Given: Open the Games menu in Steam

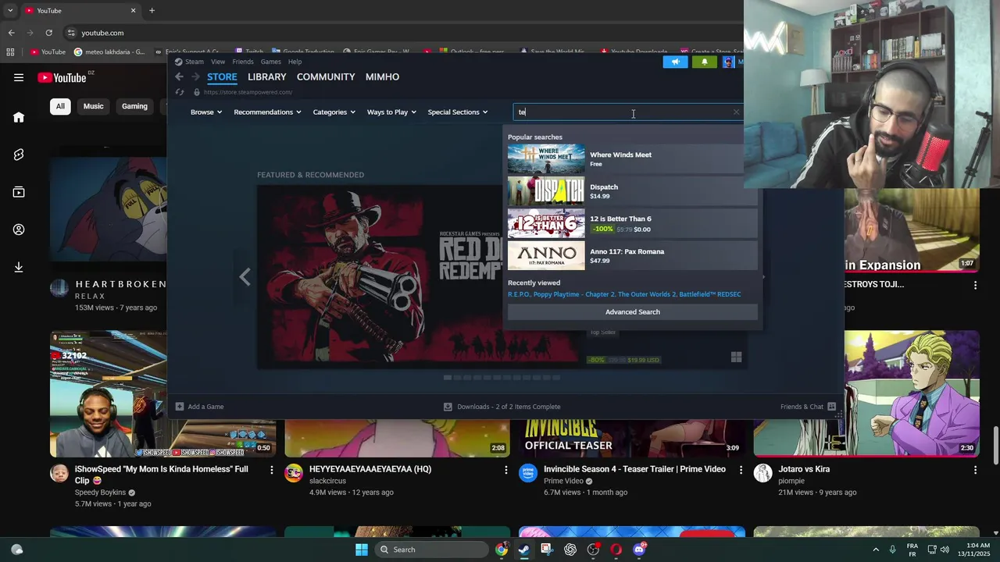Looking at the screenshot, I should [271, 62].
